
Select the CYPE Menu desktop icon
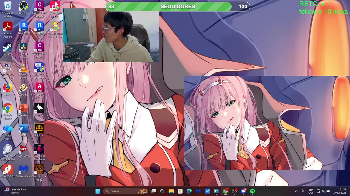click(24, 151)
